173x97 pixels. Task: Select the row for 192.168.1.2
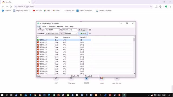[64, 42]
